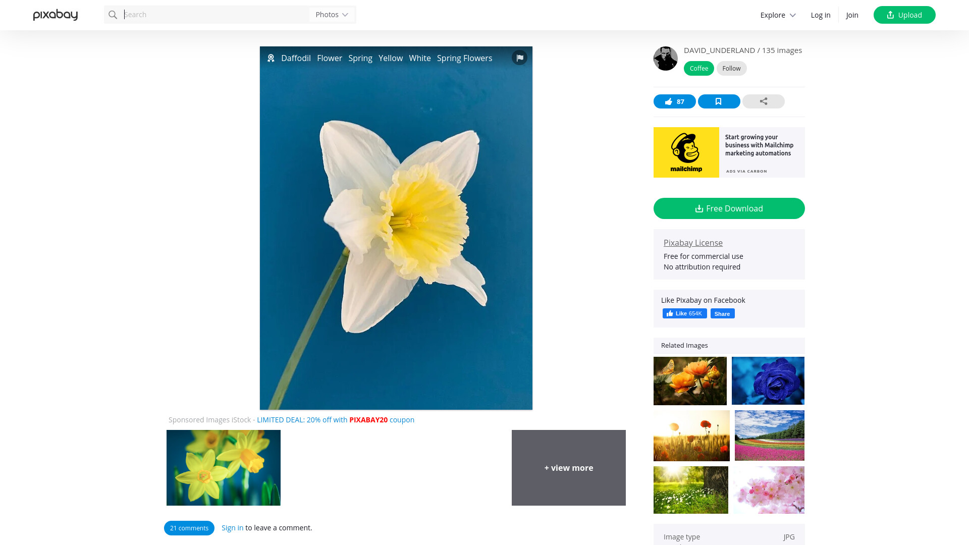Screen dimensions: 969x545
Task: Focus the Search input field
Action: (x=216, y=15)
